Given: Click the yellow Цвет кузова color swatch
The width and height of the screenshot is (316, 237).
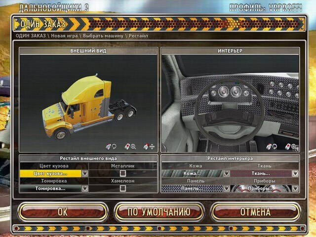Looking at the screenshot, I should point(50,174).
